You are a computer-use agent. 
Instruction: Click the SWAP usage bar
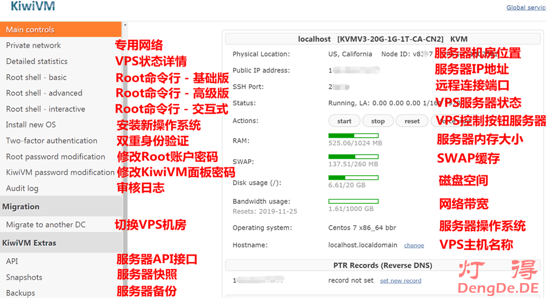[354, 157]
